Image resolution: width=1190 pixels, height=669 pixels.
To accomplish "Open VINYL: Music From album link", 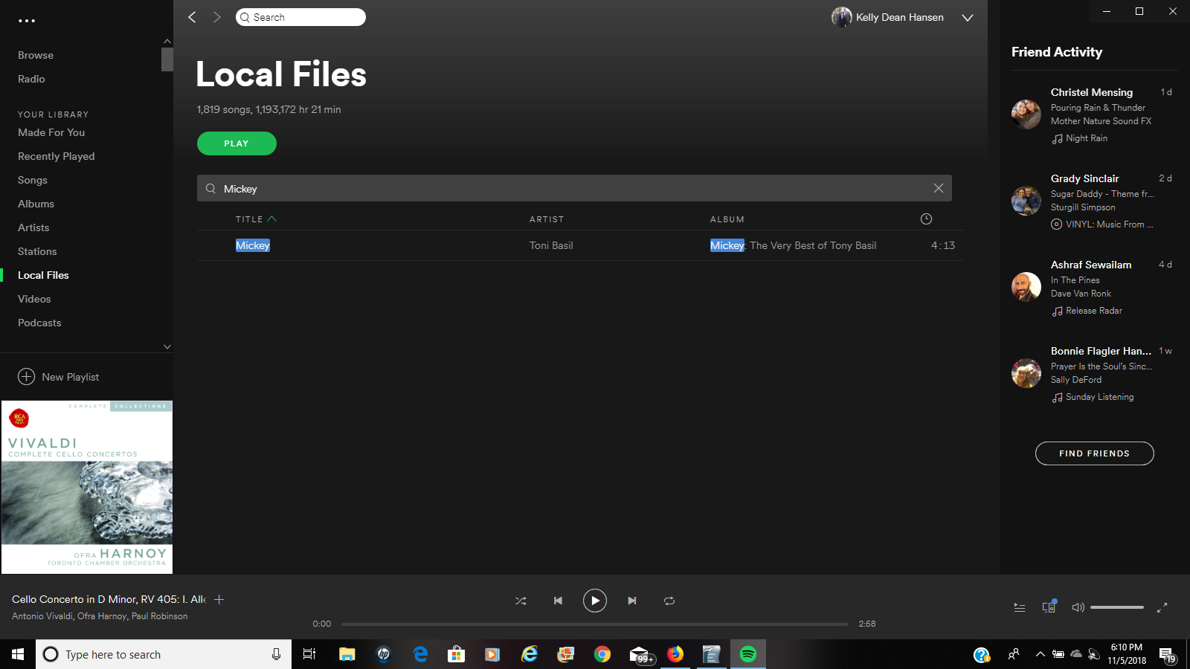I will click(1109, 224).
